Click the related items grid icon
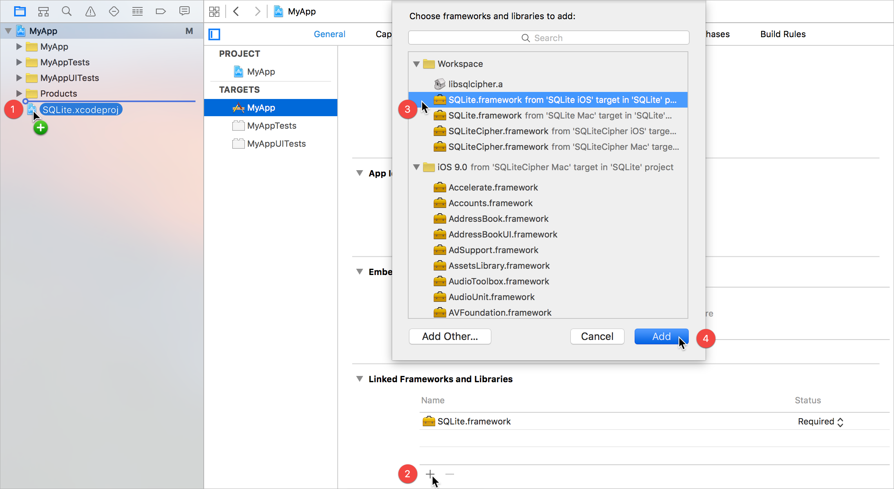 pyautogui.click(x=214, y=11)
